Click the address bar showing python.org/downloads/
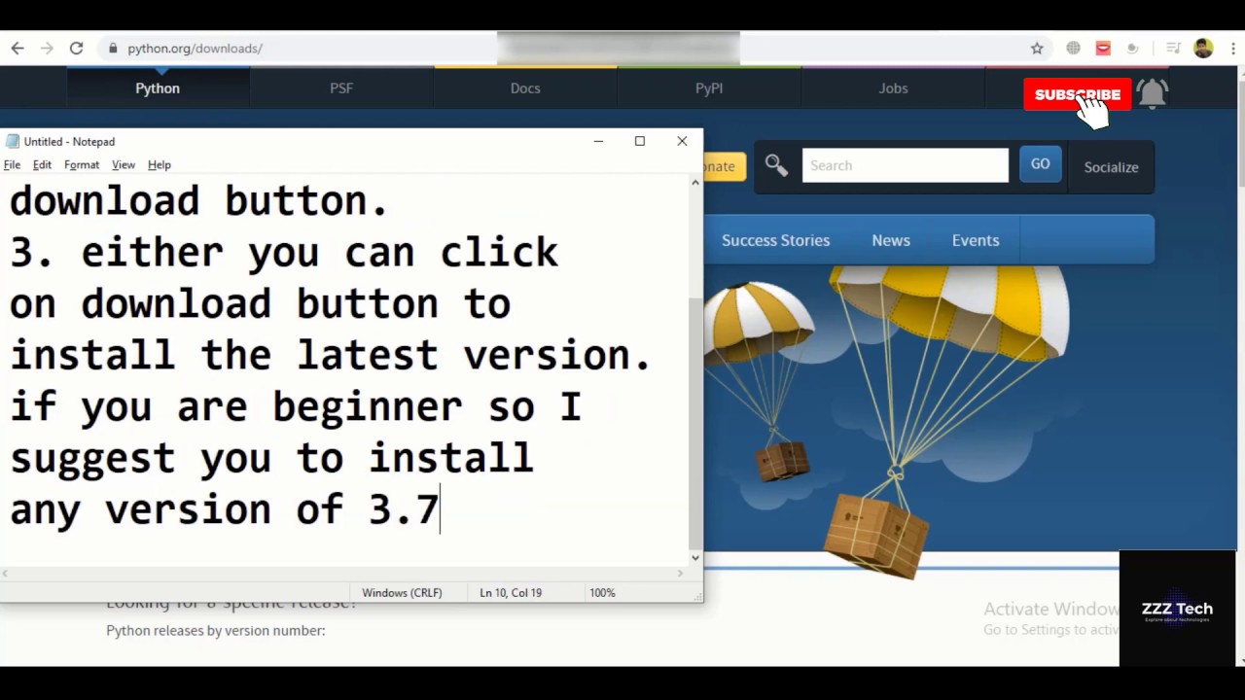This screenshot has height=700, width=1245. pyautogui.click(x=195, y=49)
